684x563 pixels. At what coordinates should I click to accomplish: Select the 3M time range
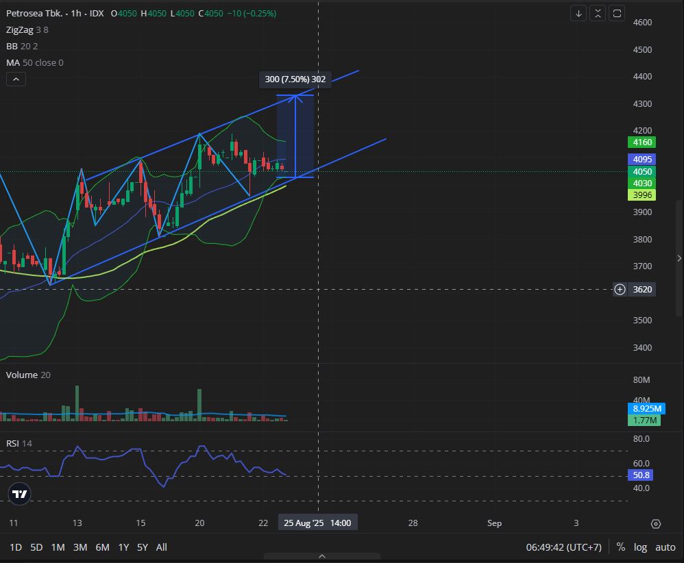point(80,547)
